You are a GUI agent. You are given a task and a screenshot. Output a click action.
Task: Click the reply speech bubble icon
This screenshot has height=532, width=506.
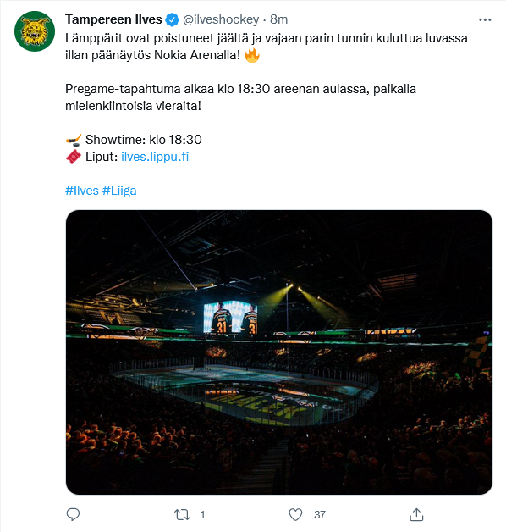tap(73, 515)
